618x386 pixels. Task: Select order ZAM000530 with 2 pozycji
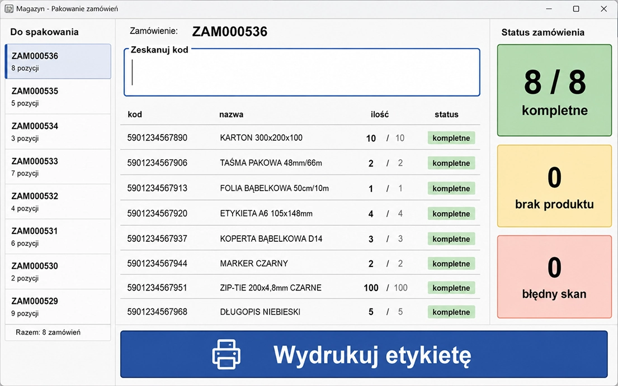pos(58,271)
